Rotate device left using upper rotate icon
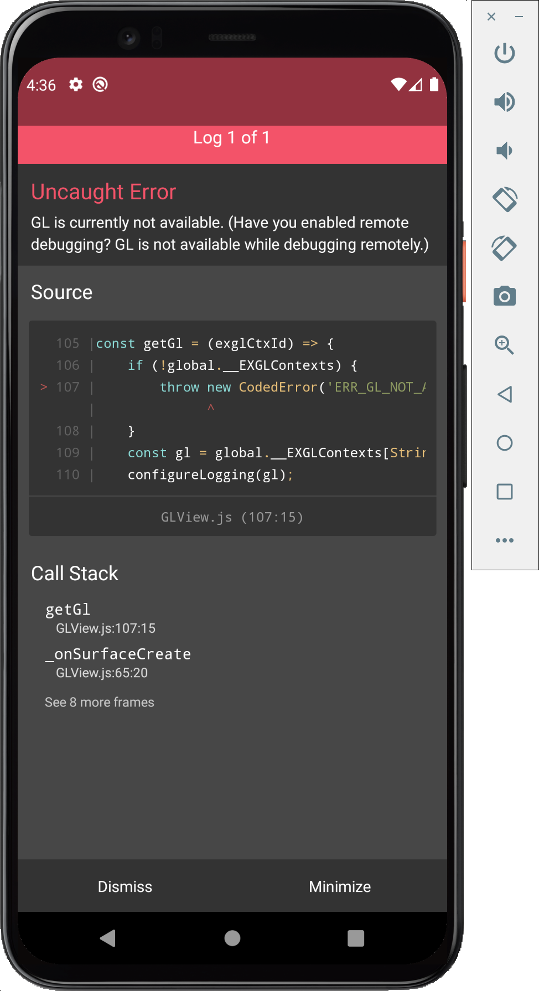This screenshot has height=991, width=539. coord(505,199)
